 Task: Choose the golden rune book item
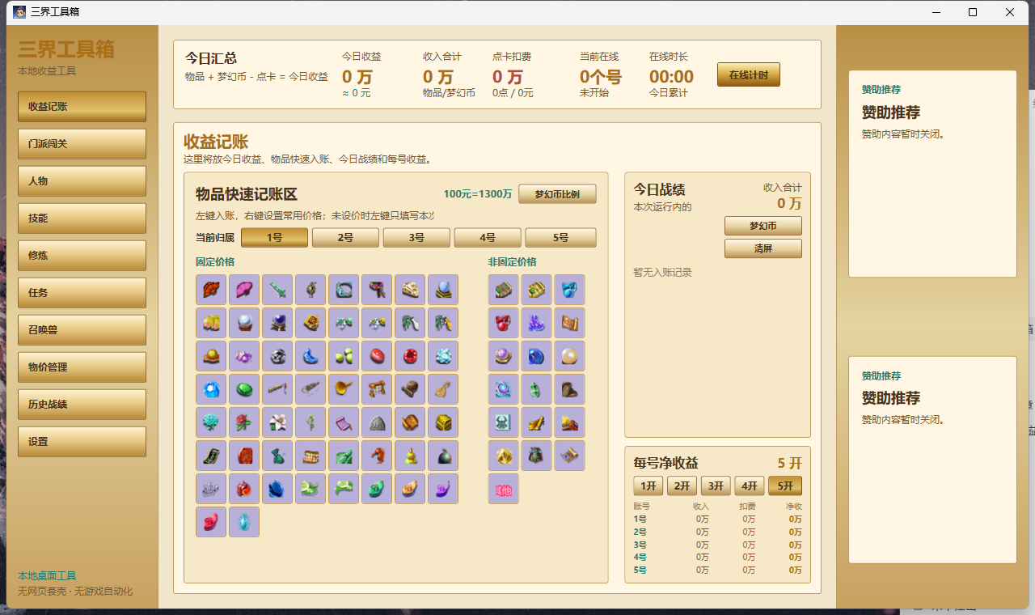click(310, 323)
